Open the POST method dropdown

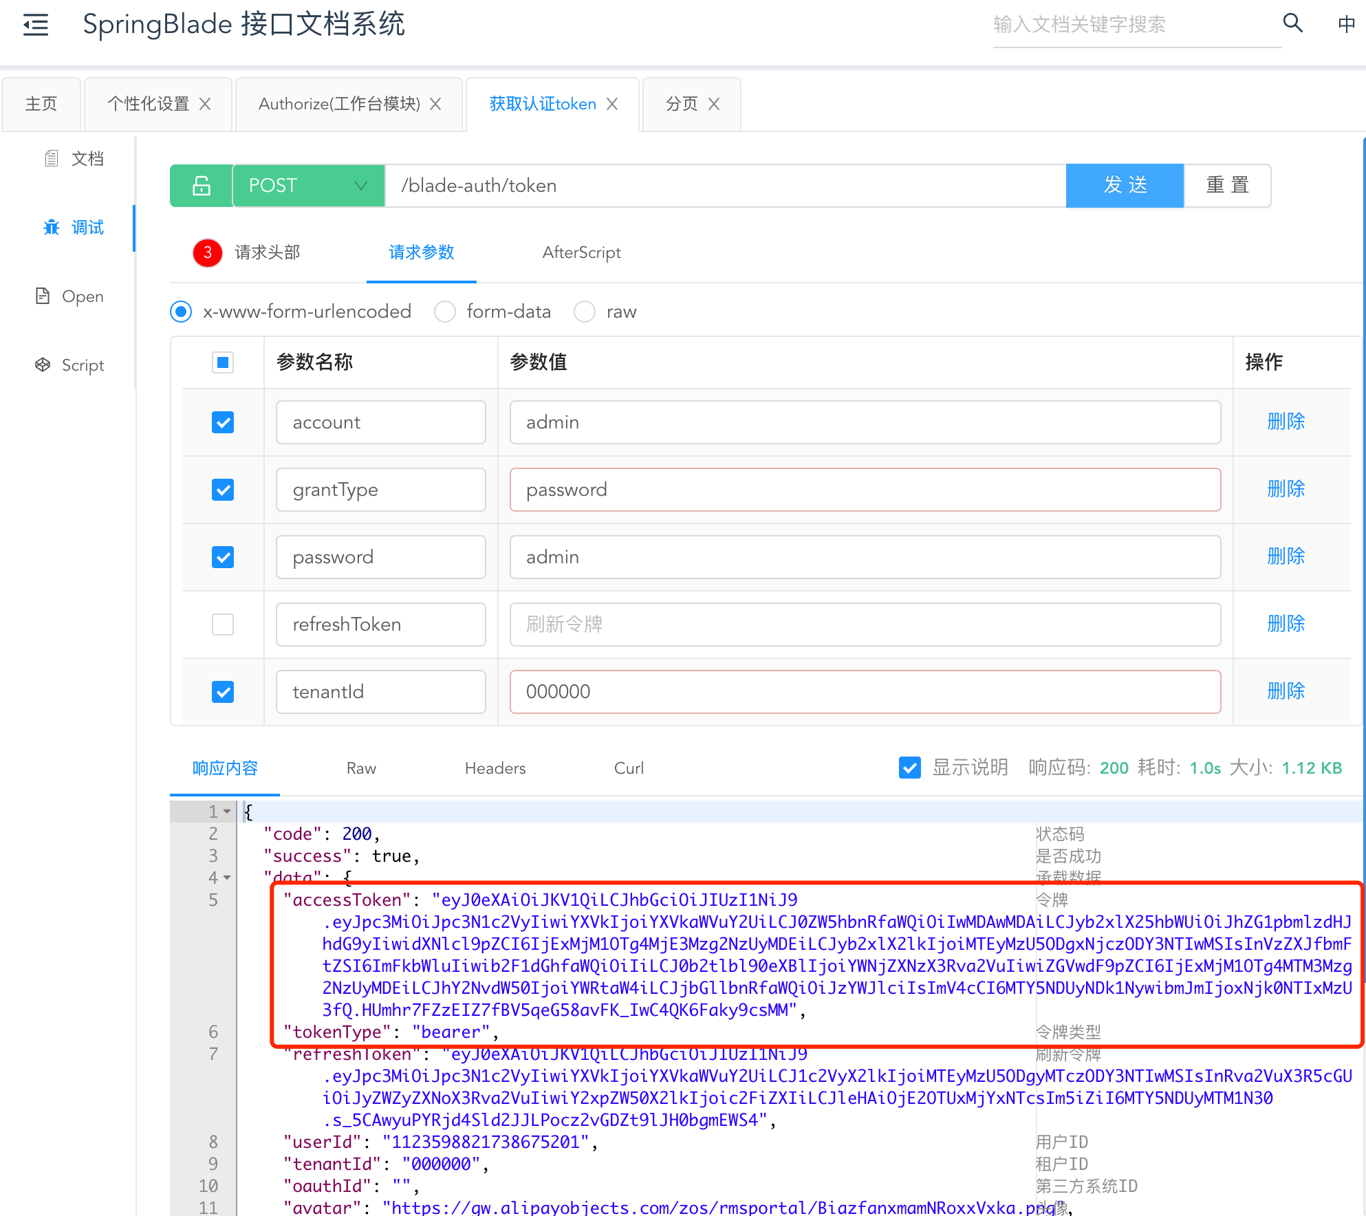[308, 186]
